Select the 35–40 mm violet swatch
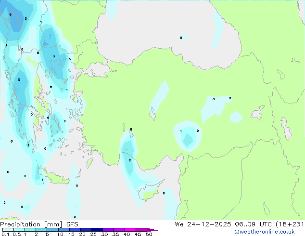 [x=119, y=230]
